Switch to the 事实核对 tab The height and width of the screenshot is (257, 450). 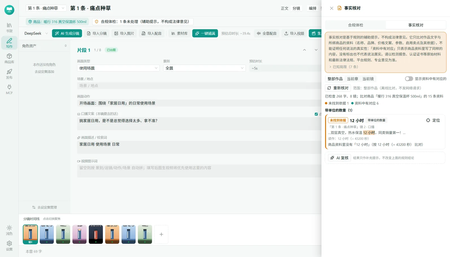click(x=416, y=25)
